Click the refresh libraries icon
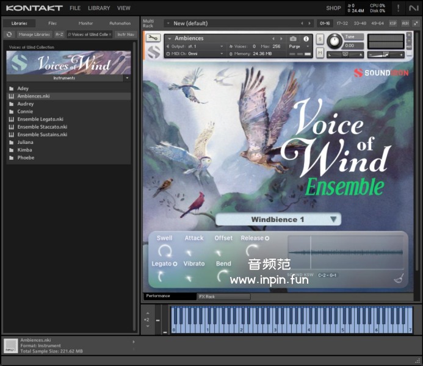This screenshot has height=366, width=423. pos(9,35)
